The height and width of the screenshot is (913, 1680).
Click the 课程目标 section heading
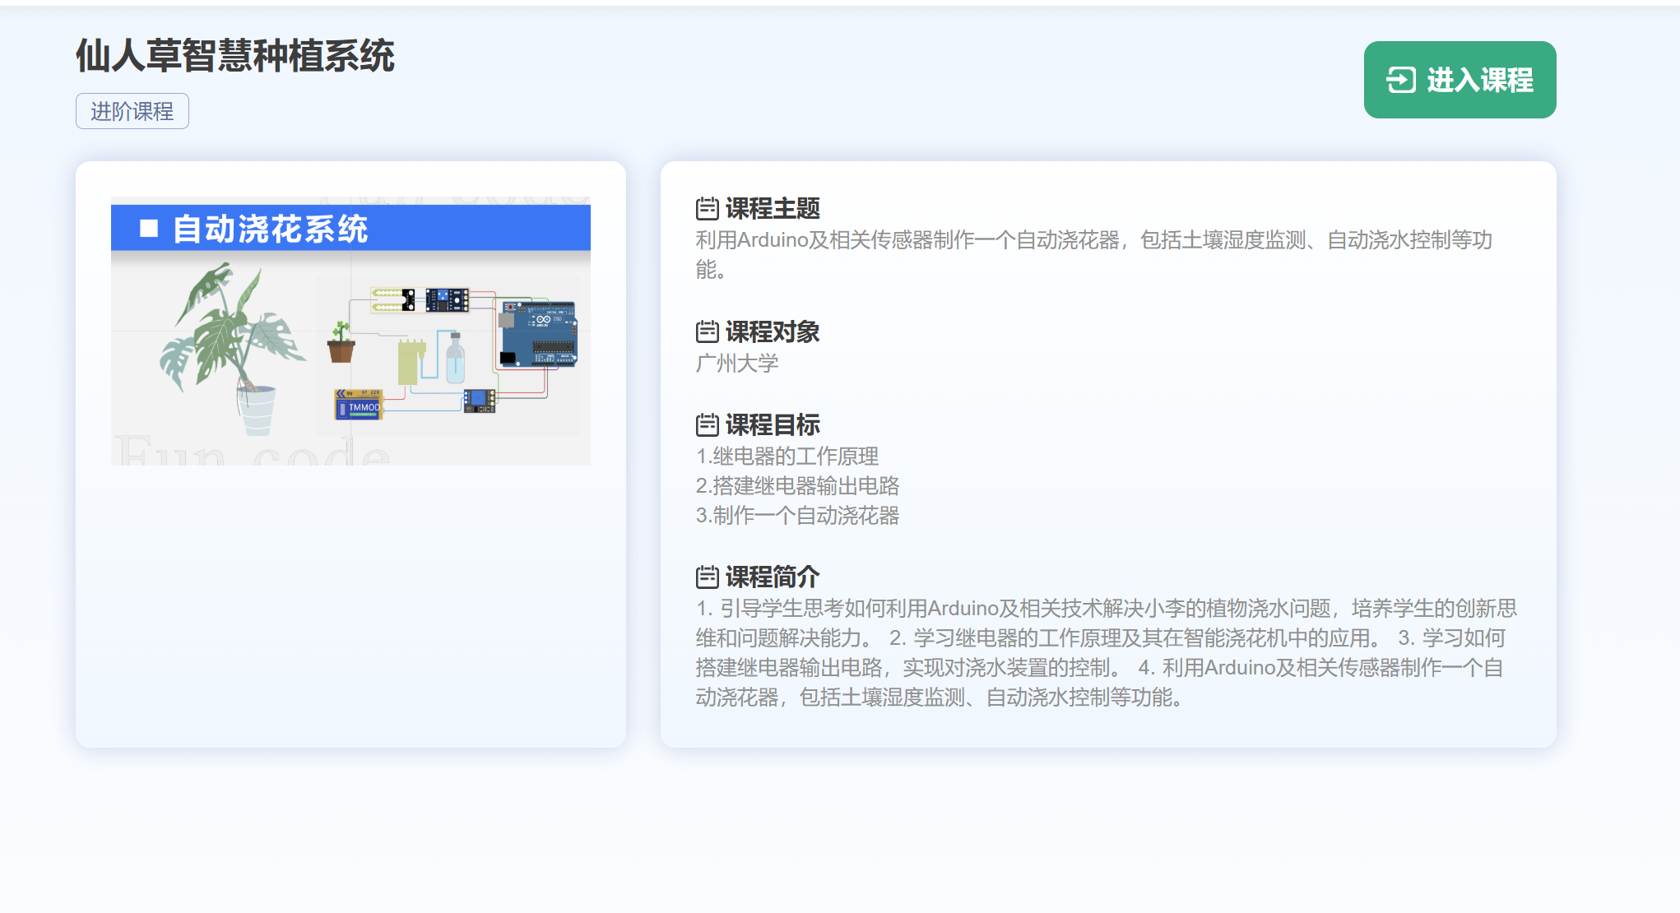click(772, 425)
